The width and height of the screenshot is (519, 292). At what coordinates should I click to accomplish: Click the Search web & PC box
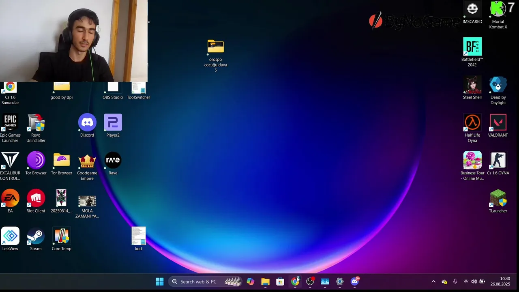(206, 281)
